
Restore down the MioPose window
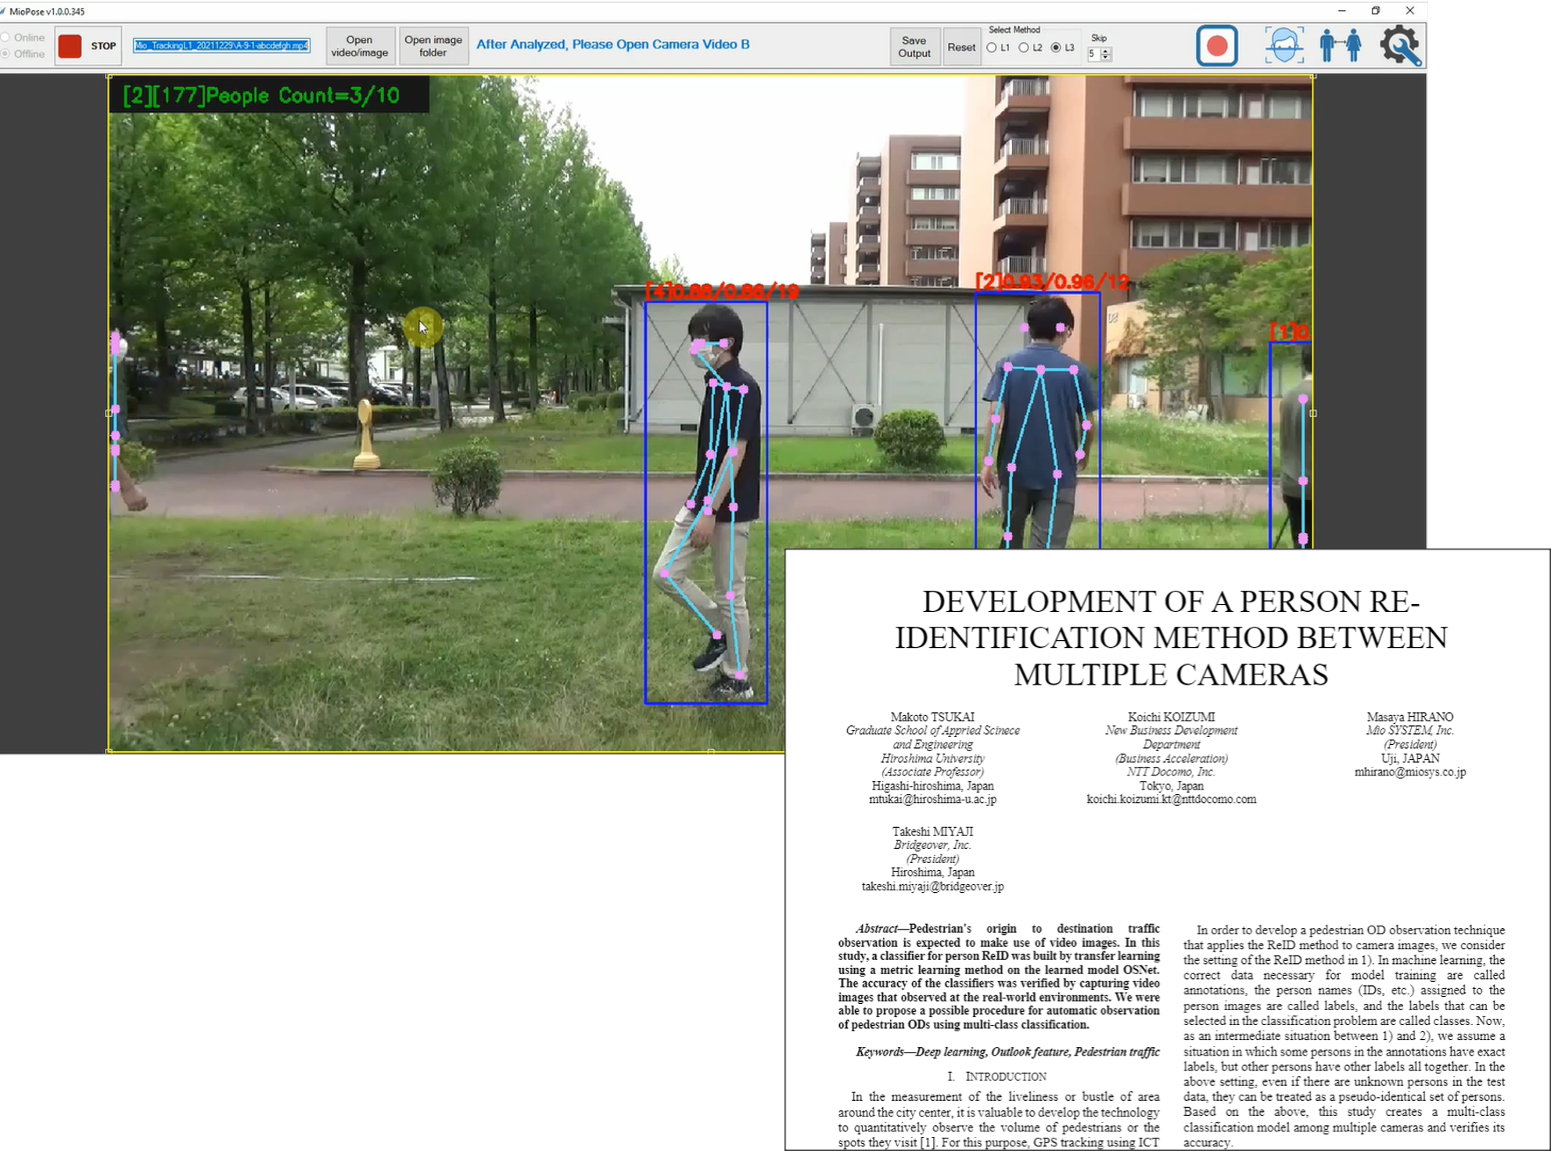click(1376, 11)
